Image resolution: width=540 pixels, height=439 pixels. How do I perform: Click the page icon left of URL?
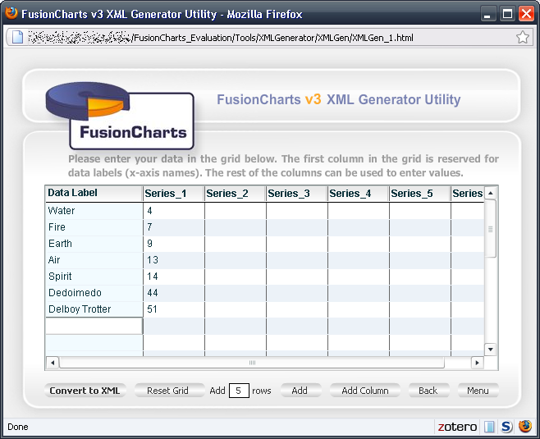tap(16, 37)
